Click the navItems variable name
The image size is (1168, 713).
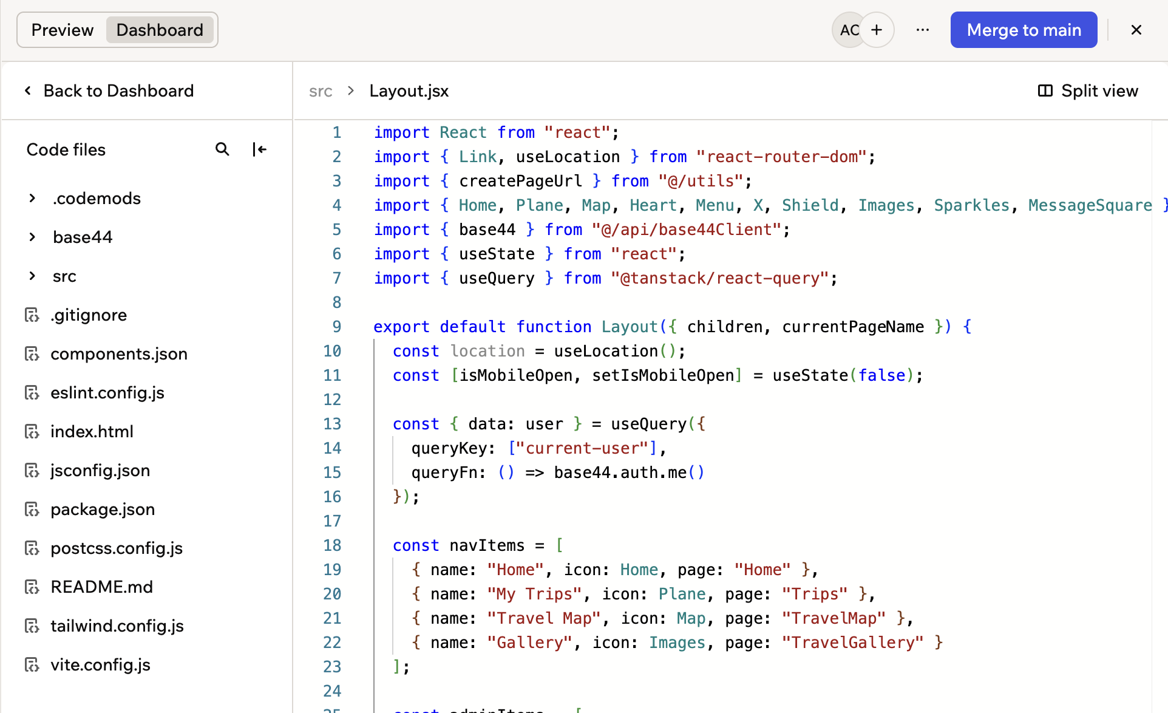coord(487,545)
